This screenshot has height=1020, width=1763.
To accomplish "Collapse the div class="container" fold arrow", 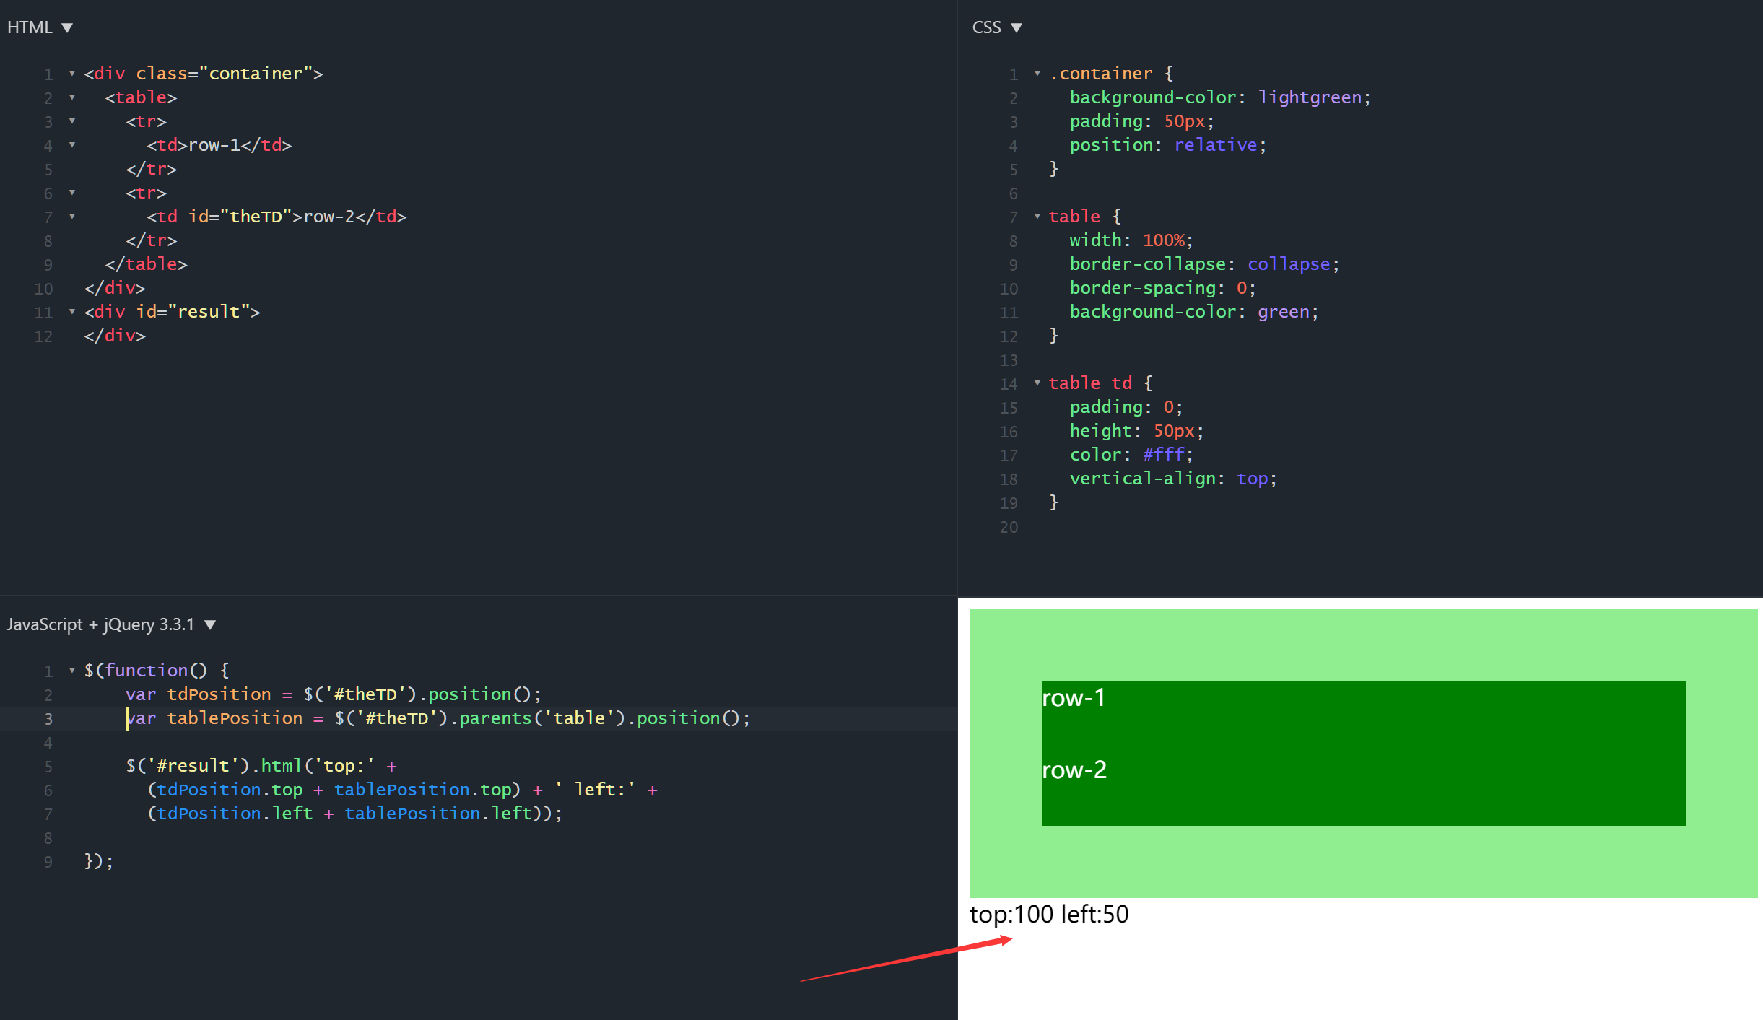I will pos(72,74).
